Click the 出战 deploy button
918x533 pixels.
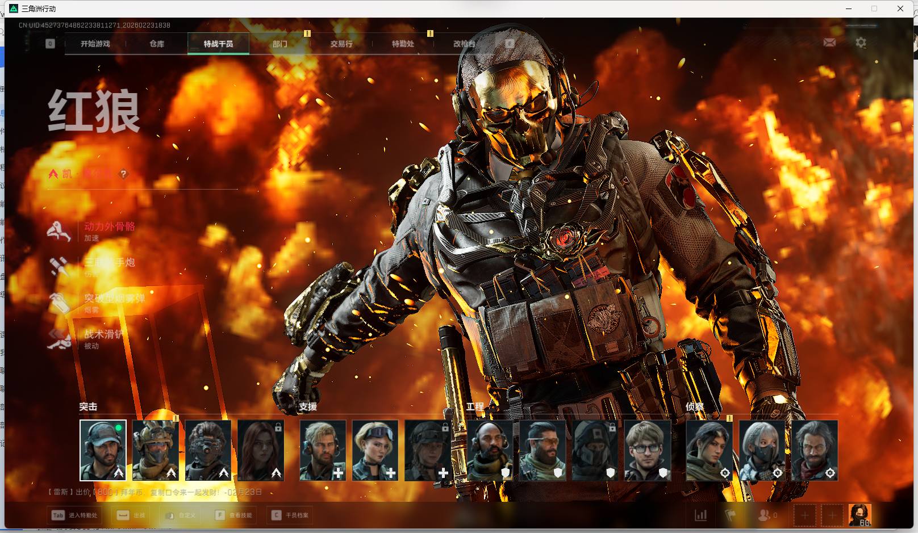[x=131, y=515]
